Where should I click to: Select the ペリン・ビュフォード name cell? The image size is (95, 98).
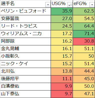pos(25,11)
